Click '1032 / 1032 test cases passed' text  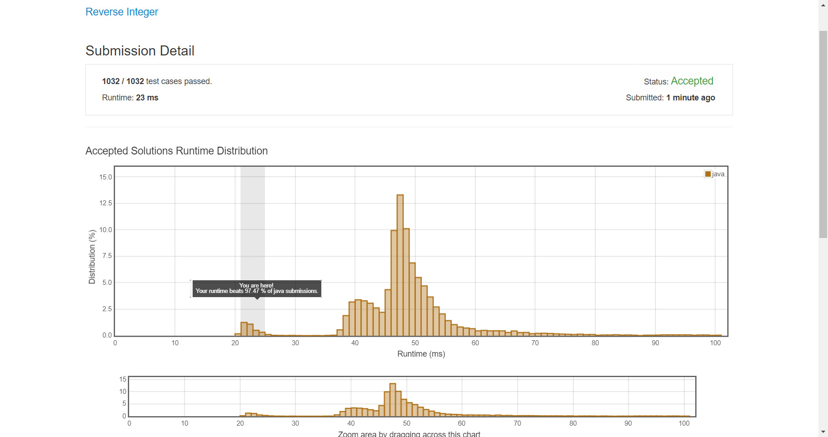pyautogui.click(x=157, y=81)
